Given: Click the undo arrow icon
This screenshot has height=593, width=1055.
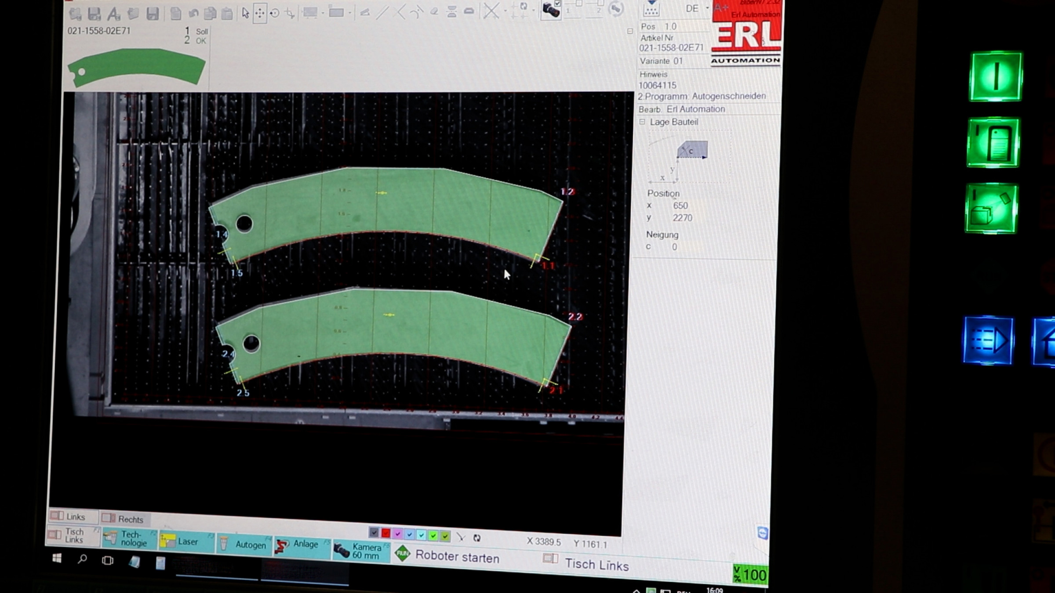Looking at the screenshot, I should click(x=193, y=14).
